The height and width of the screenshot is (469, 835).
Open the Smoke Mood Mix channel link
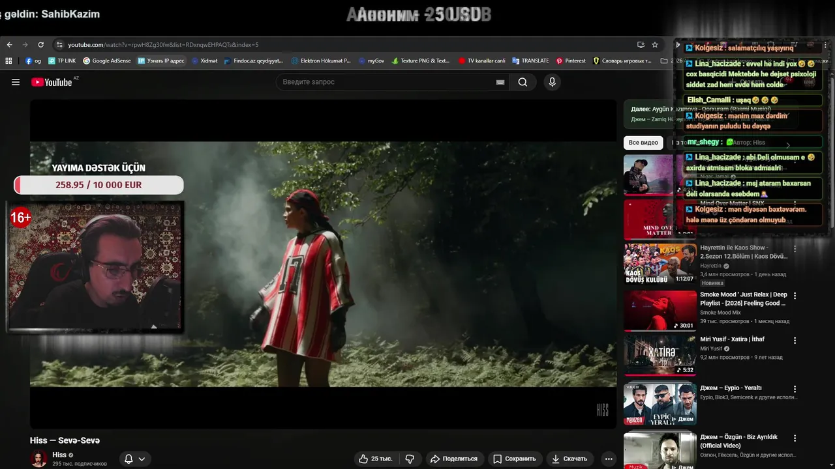coord(720,313)
